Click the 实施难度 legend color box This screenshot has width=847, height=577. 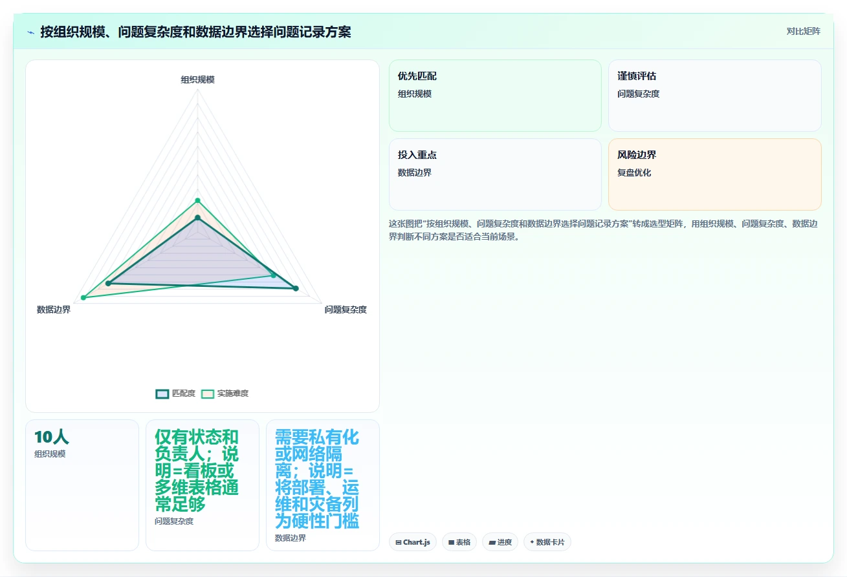pos(208,393)
